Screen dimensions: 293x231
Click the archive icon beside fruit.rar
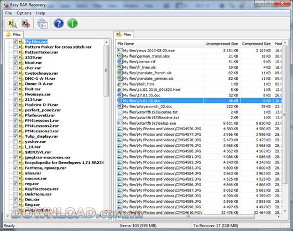tap(21, 89)
